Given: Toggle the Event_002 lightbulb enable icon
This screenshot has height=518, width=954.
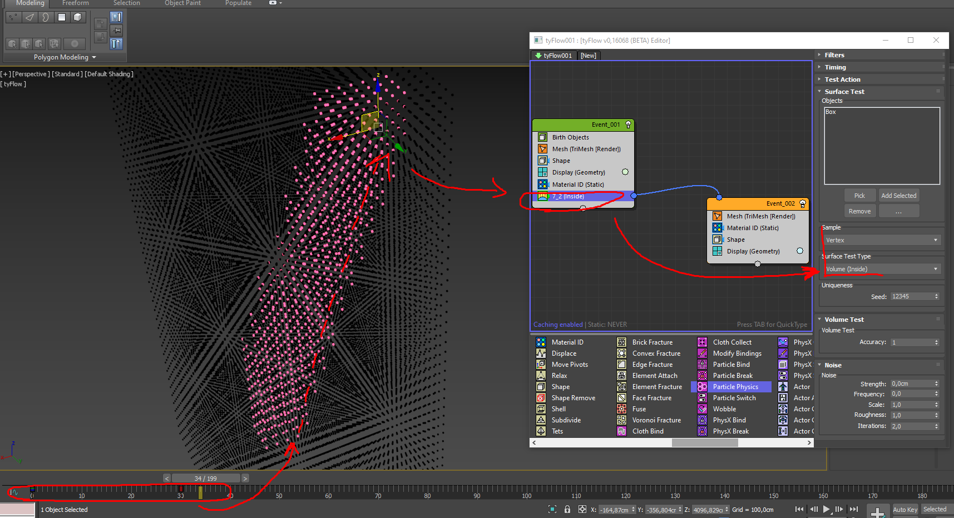Looking at the screenshot, I should coord(803,204).
